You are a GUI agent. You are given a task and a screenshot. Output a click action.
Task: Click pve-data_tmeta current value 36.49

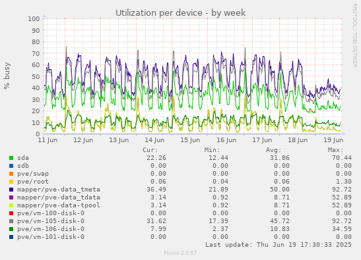click(156, 190)
